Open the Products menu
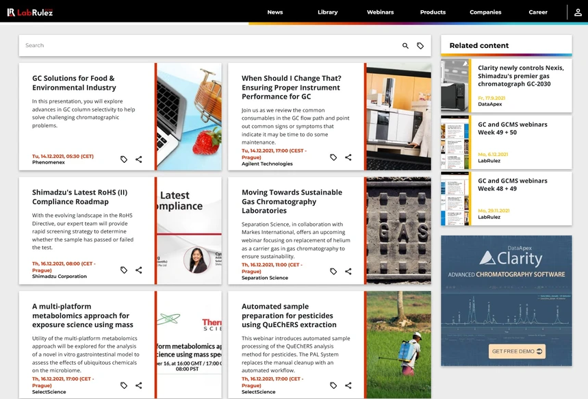 click(433, 12)
